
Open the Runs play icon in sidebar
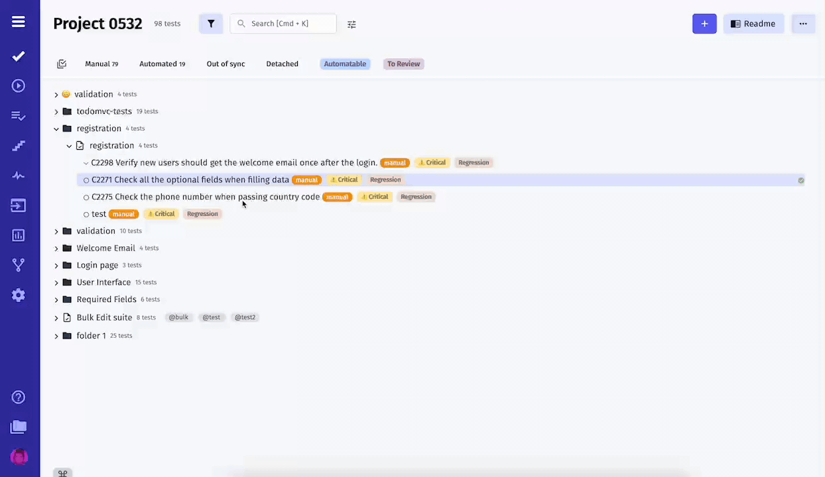[x=19, y=86]
